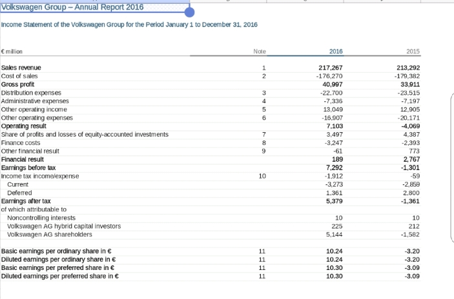Click Financial result 2016 value 189
This screenshot has width=454, height=299.
[337, 159]
